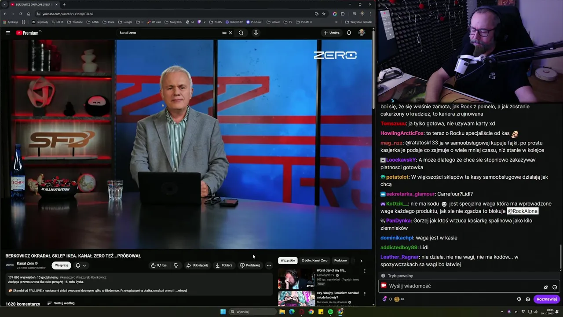The image size is (563, 317).
Task: Show more bookmarks with the double chevron
Action: 336,22
